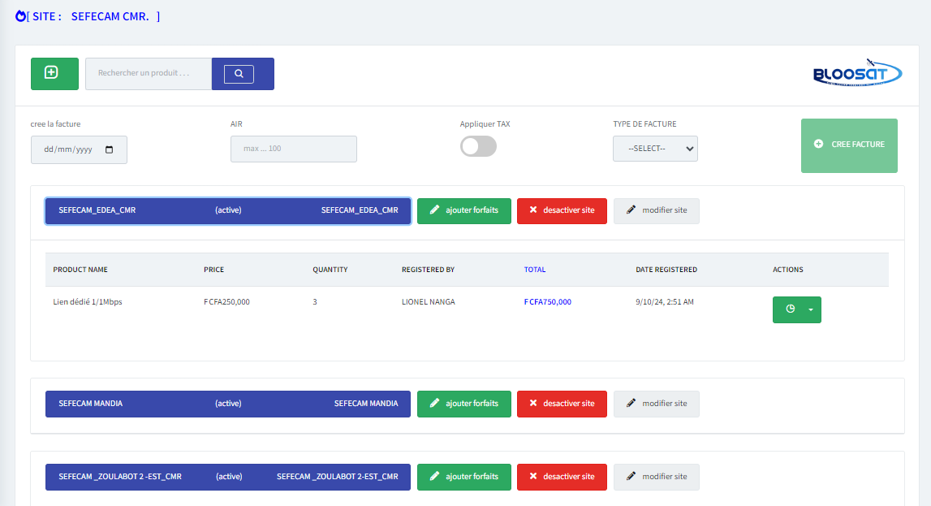The width and height of the screenshot is (931, 506).
Task: Click ajouter forfaits for SEFECAM_EDEA_CMR
Action: coord(463,211)
